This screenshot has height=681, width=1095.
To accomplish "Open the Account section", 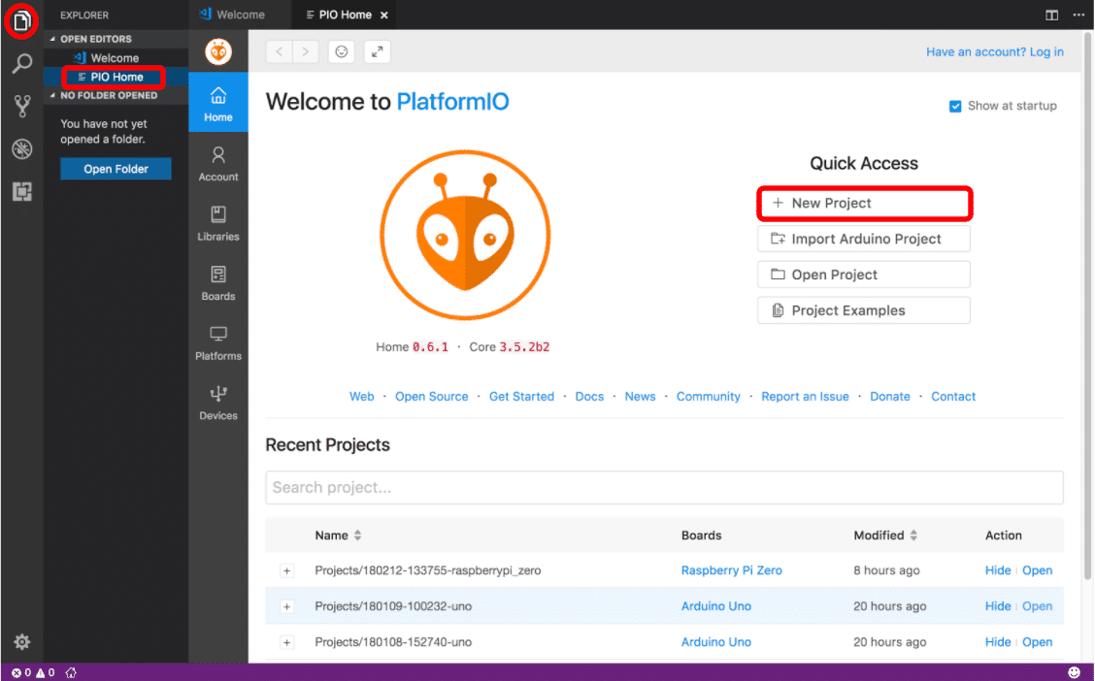I will (217, 163).
